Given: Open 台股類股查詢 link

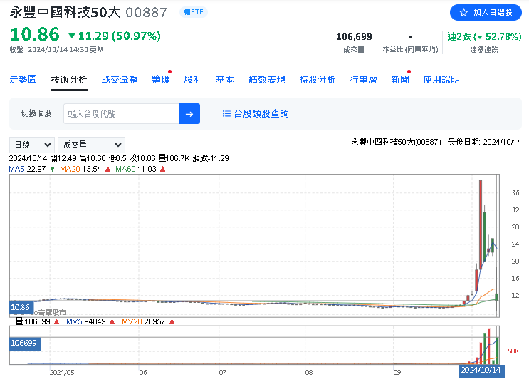Looking at the screenshot, I should click(x=261, y=114).
